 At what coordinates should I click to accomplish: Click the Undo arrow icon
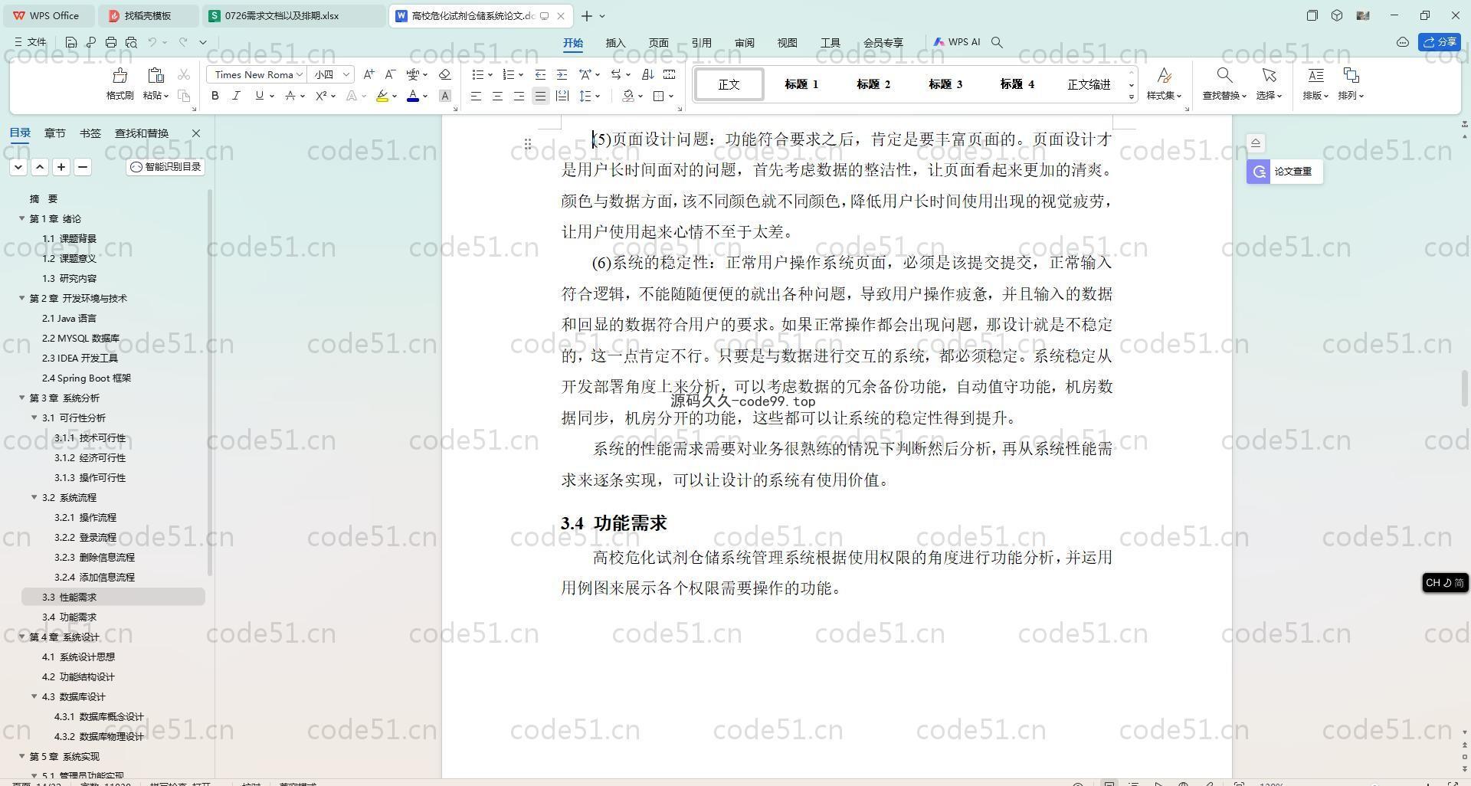(152, 42)
